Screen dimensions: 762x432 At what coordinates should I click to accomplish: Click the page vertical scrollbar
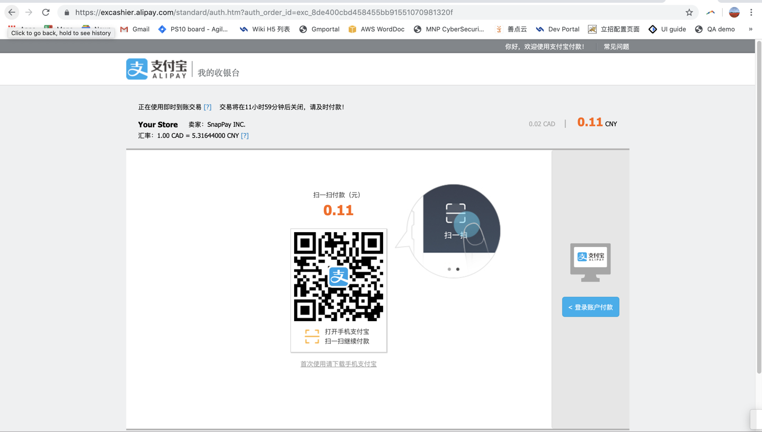pos(758,207)
